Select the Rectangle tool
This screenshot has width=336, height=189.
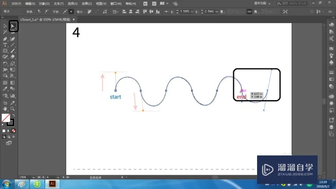pos(5,51)
